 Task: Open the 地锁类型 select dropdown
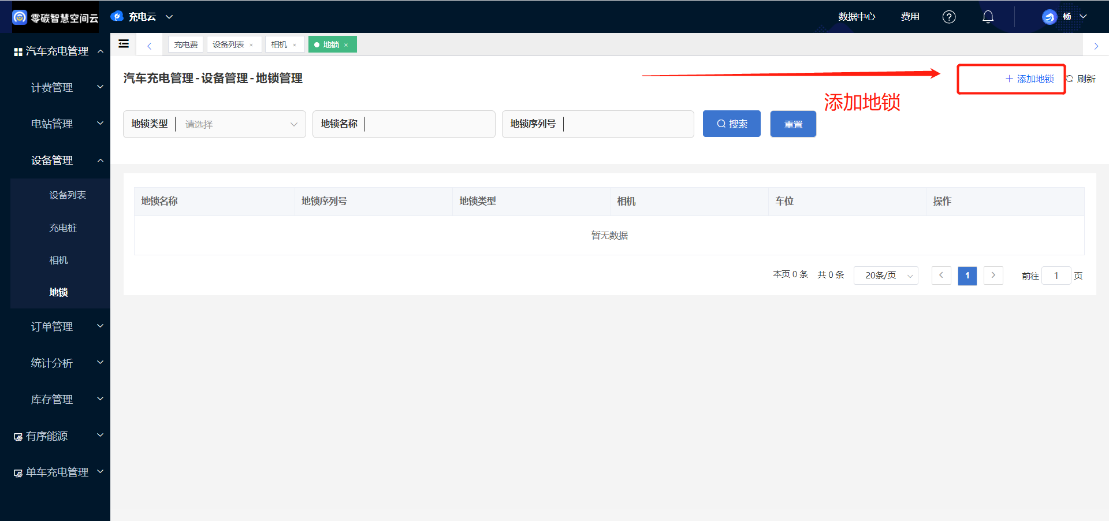coord(214,124)
